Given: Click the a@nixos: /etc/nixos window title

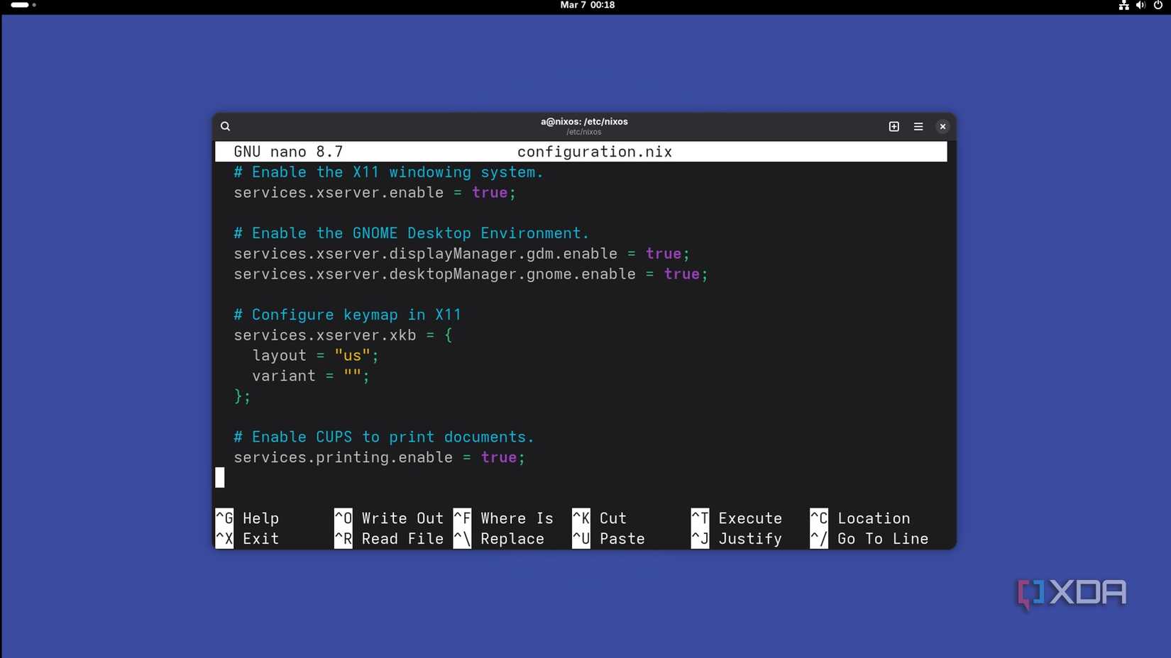Looking at the screenshot, I should [x=584, y=121].
